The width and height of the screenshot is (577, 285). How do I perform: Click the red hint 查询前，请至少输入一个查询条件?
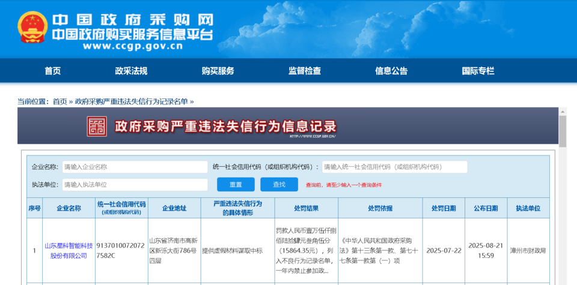click(344, 185)
